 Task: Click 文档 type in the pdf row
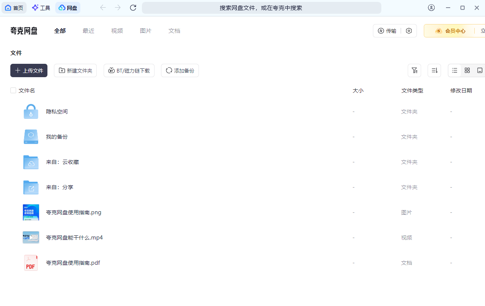(x=407, y=263)
